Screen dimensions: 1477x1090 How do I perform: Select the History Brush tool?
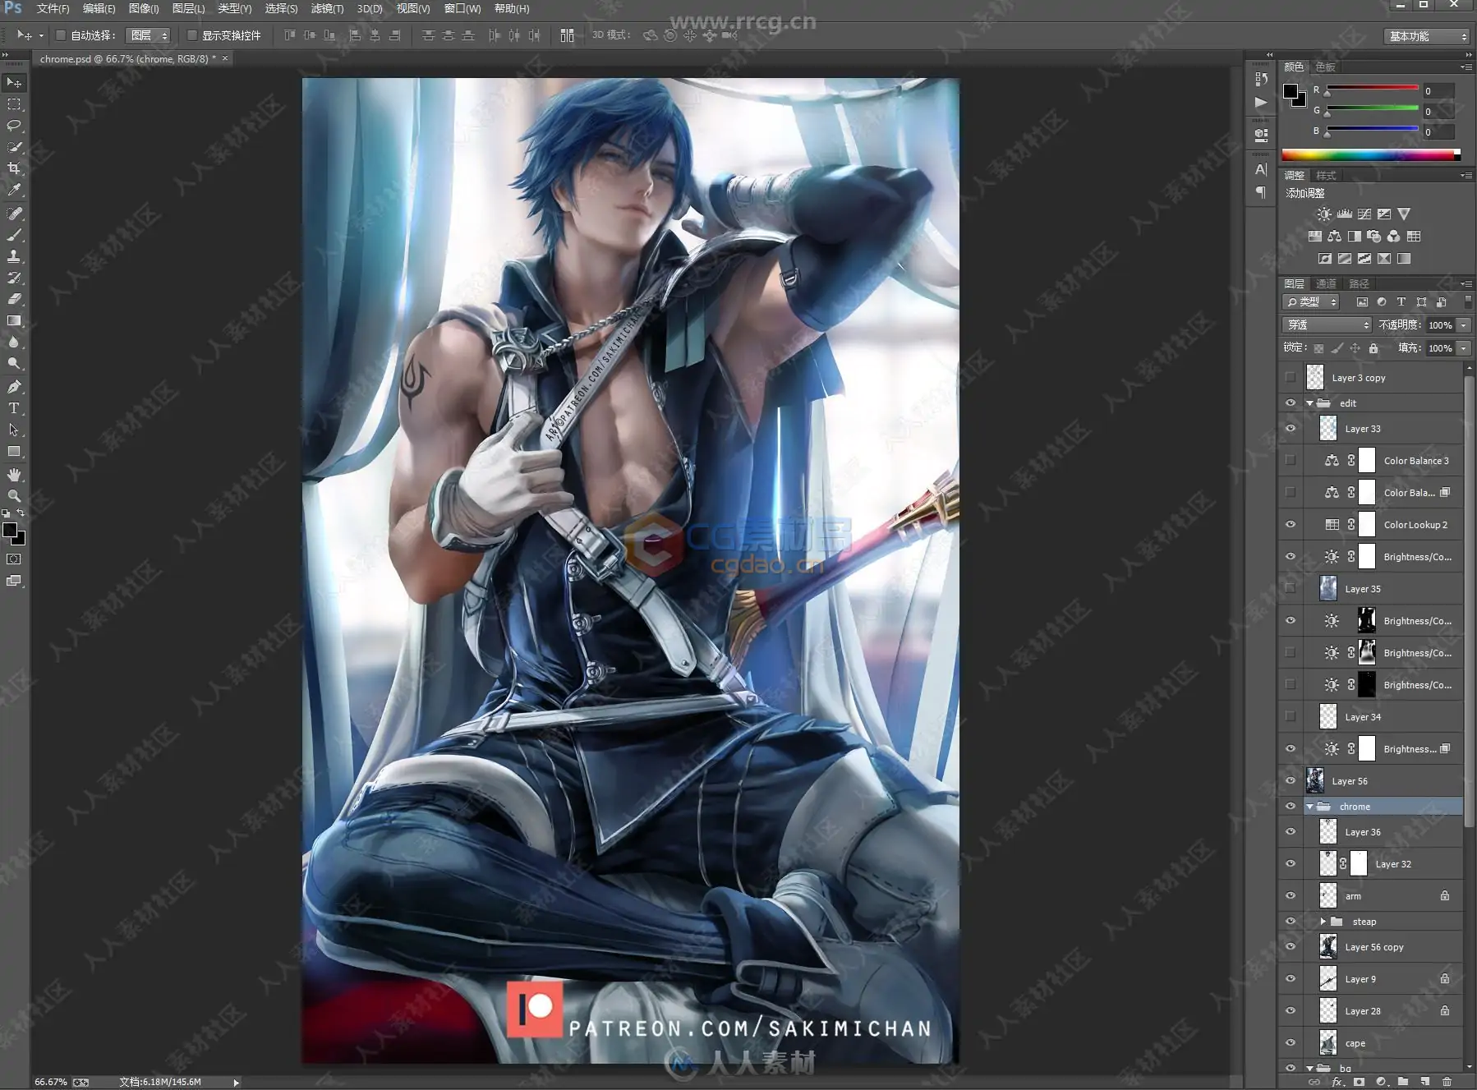14,278
